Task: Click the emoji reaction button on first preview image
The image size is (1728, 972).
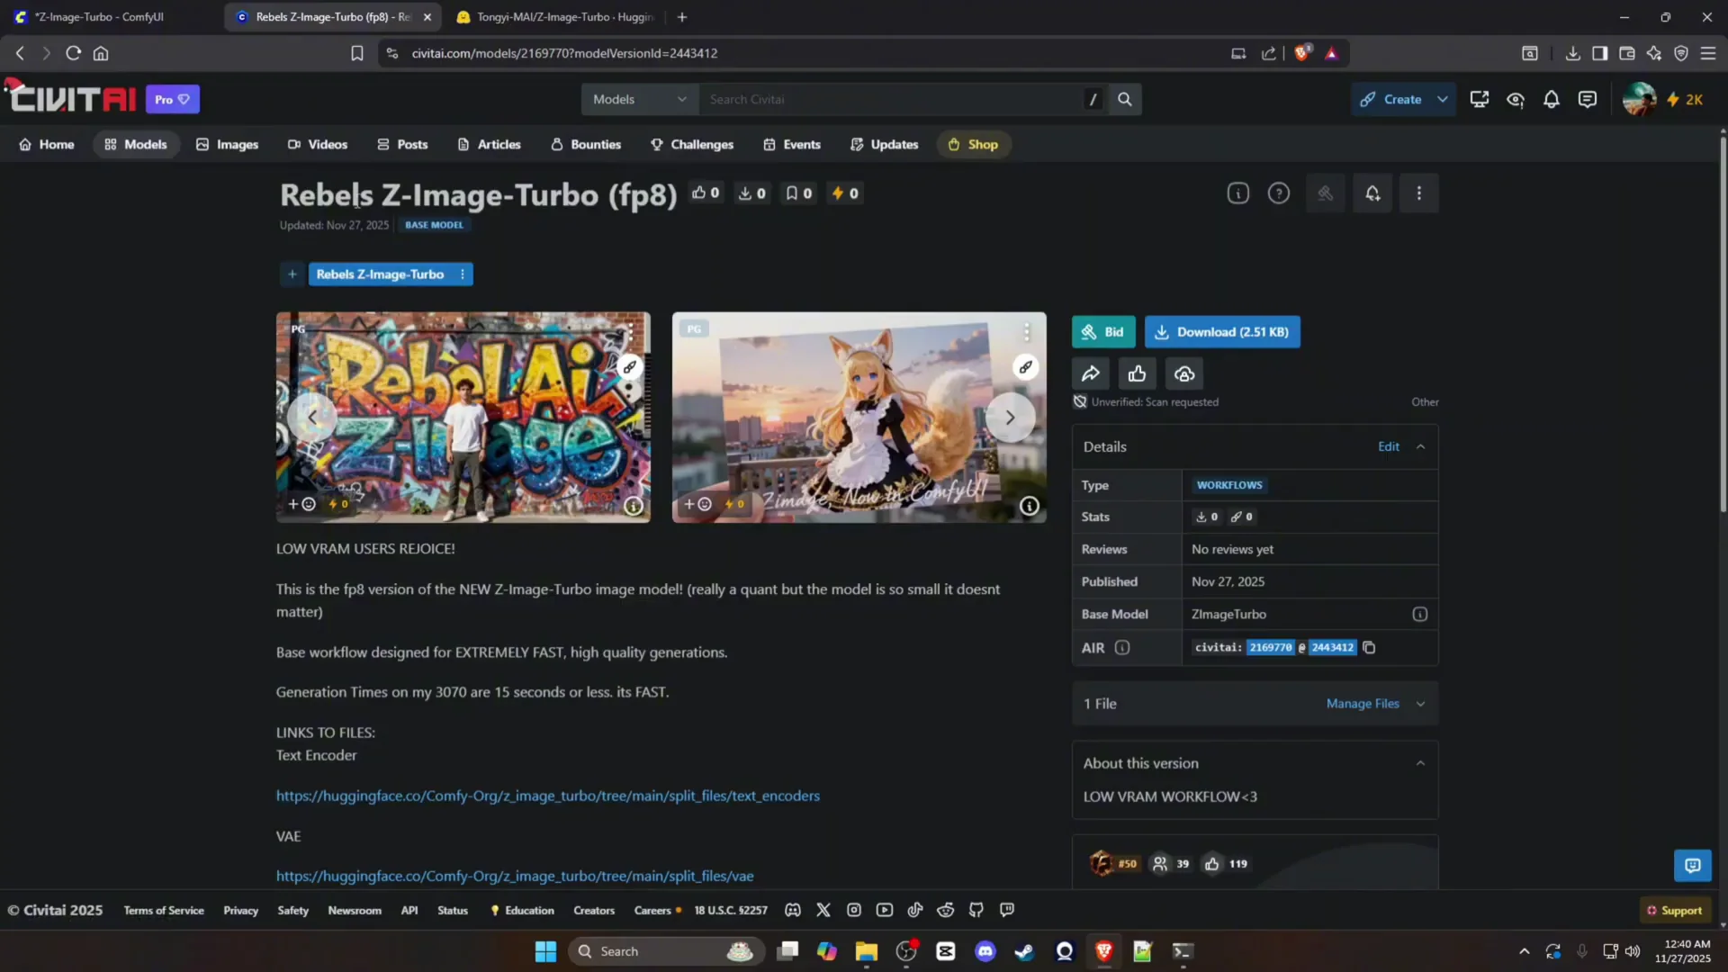Action: (301, 504)
